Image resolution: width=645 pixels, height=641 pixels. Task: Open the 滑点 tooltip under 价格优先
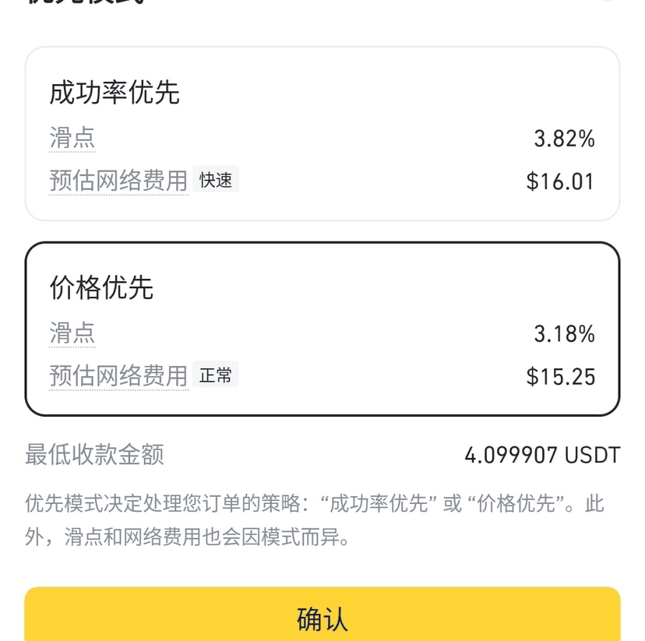[72, 333]
